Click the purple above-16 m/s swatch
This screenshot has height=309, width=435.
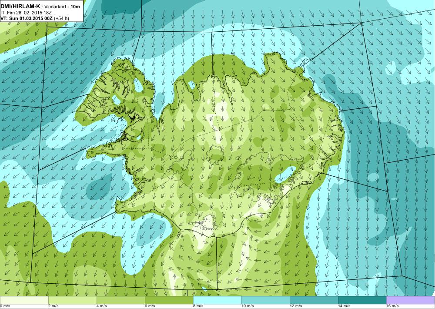(x=411, y=300)
